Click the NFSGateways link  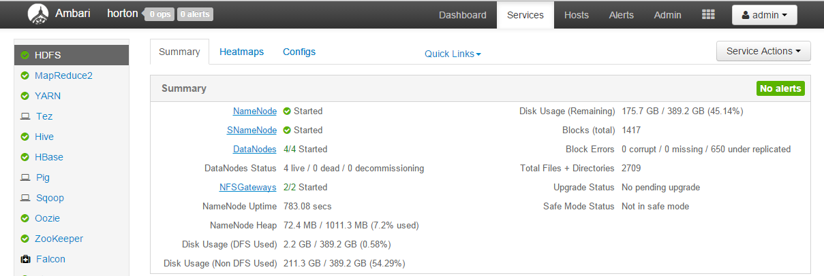247,187
